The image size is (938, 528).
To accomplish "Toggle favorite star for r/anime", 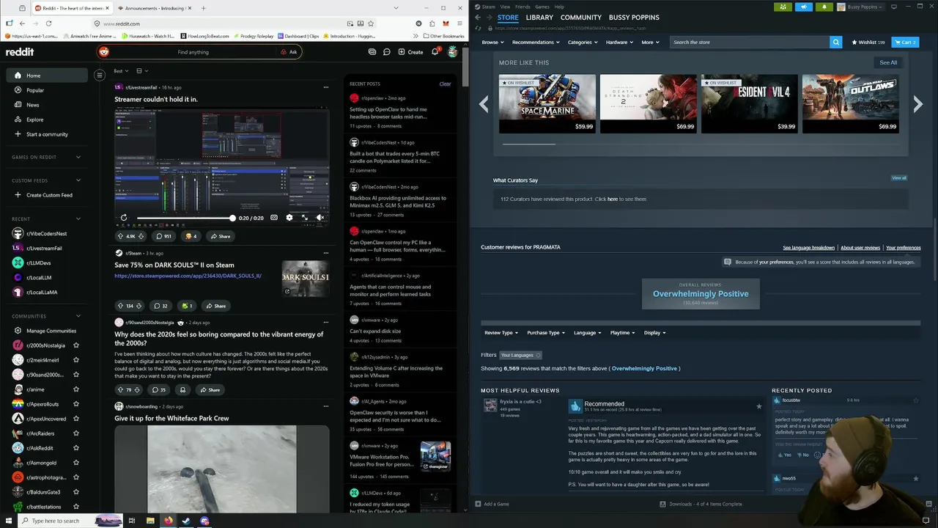I will 76,389.
